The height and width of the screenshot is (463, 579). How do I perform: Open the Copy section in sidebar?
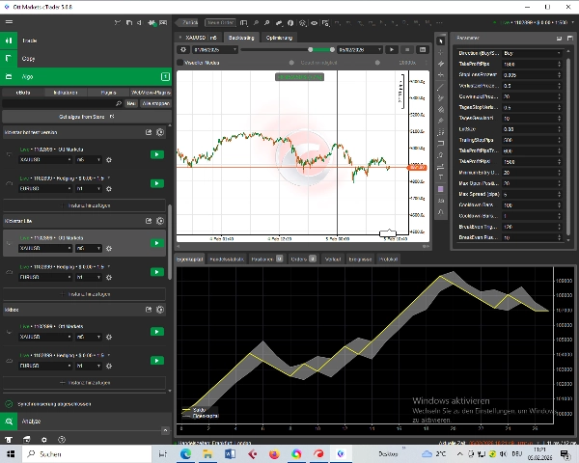(29, 60)
